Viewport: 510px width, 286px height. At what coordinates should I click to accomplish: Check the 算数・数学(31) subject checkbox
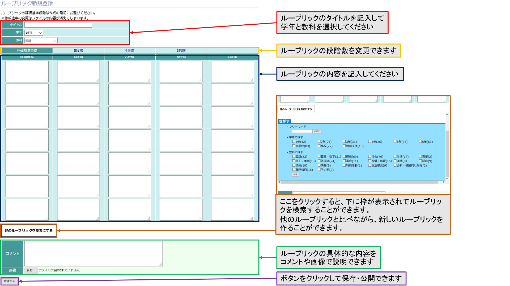(319, 157)
